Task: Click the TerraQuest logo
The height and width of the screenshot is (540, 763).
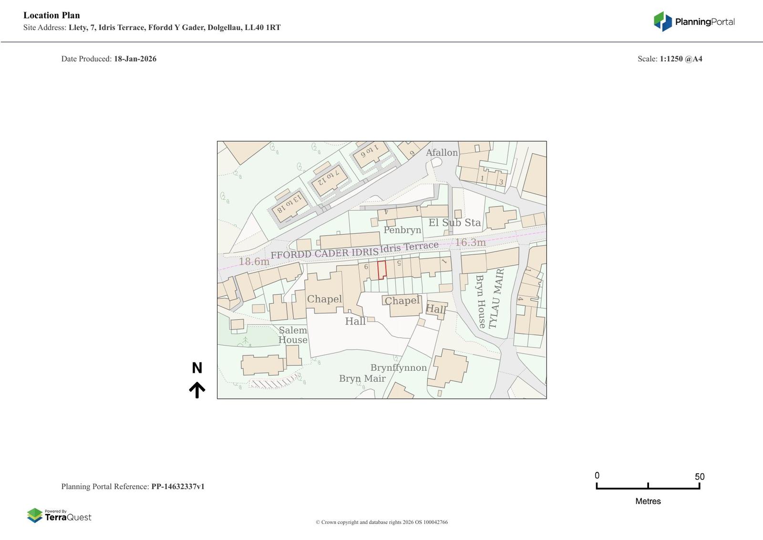Action: tap(59, 515)
